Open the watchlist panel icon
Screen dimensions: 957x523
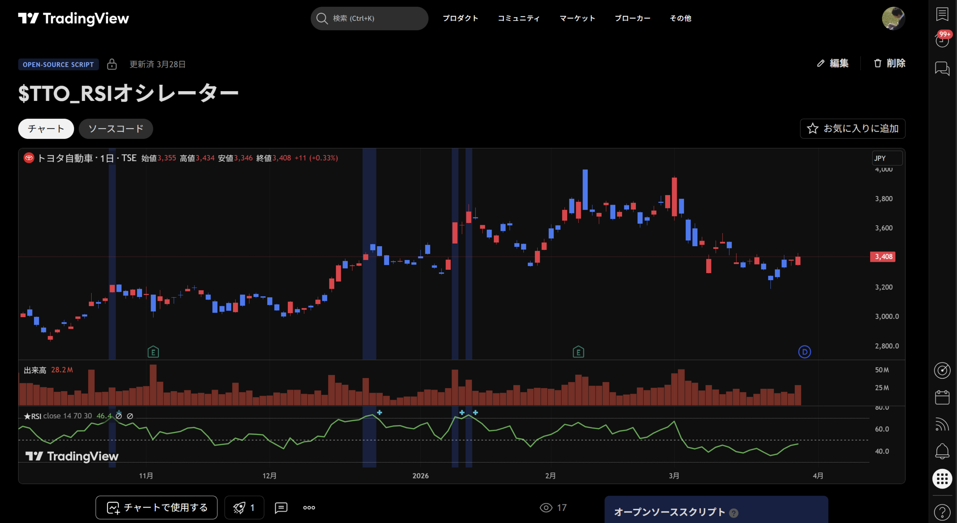click(942, 15)
